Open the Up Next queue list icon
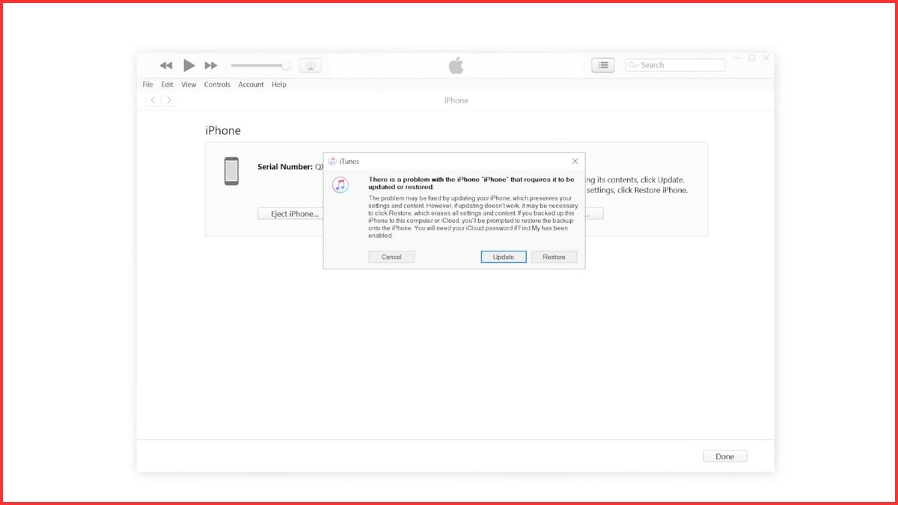This screenshot has width=898, height=505. 603,65
